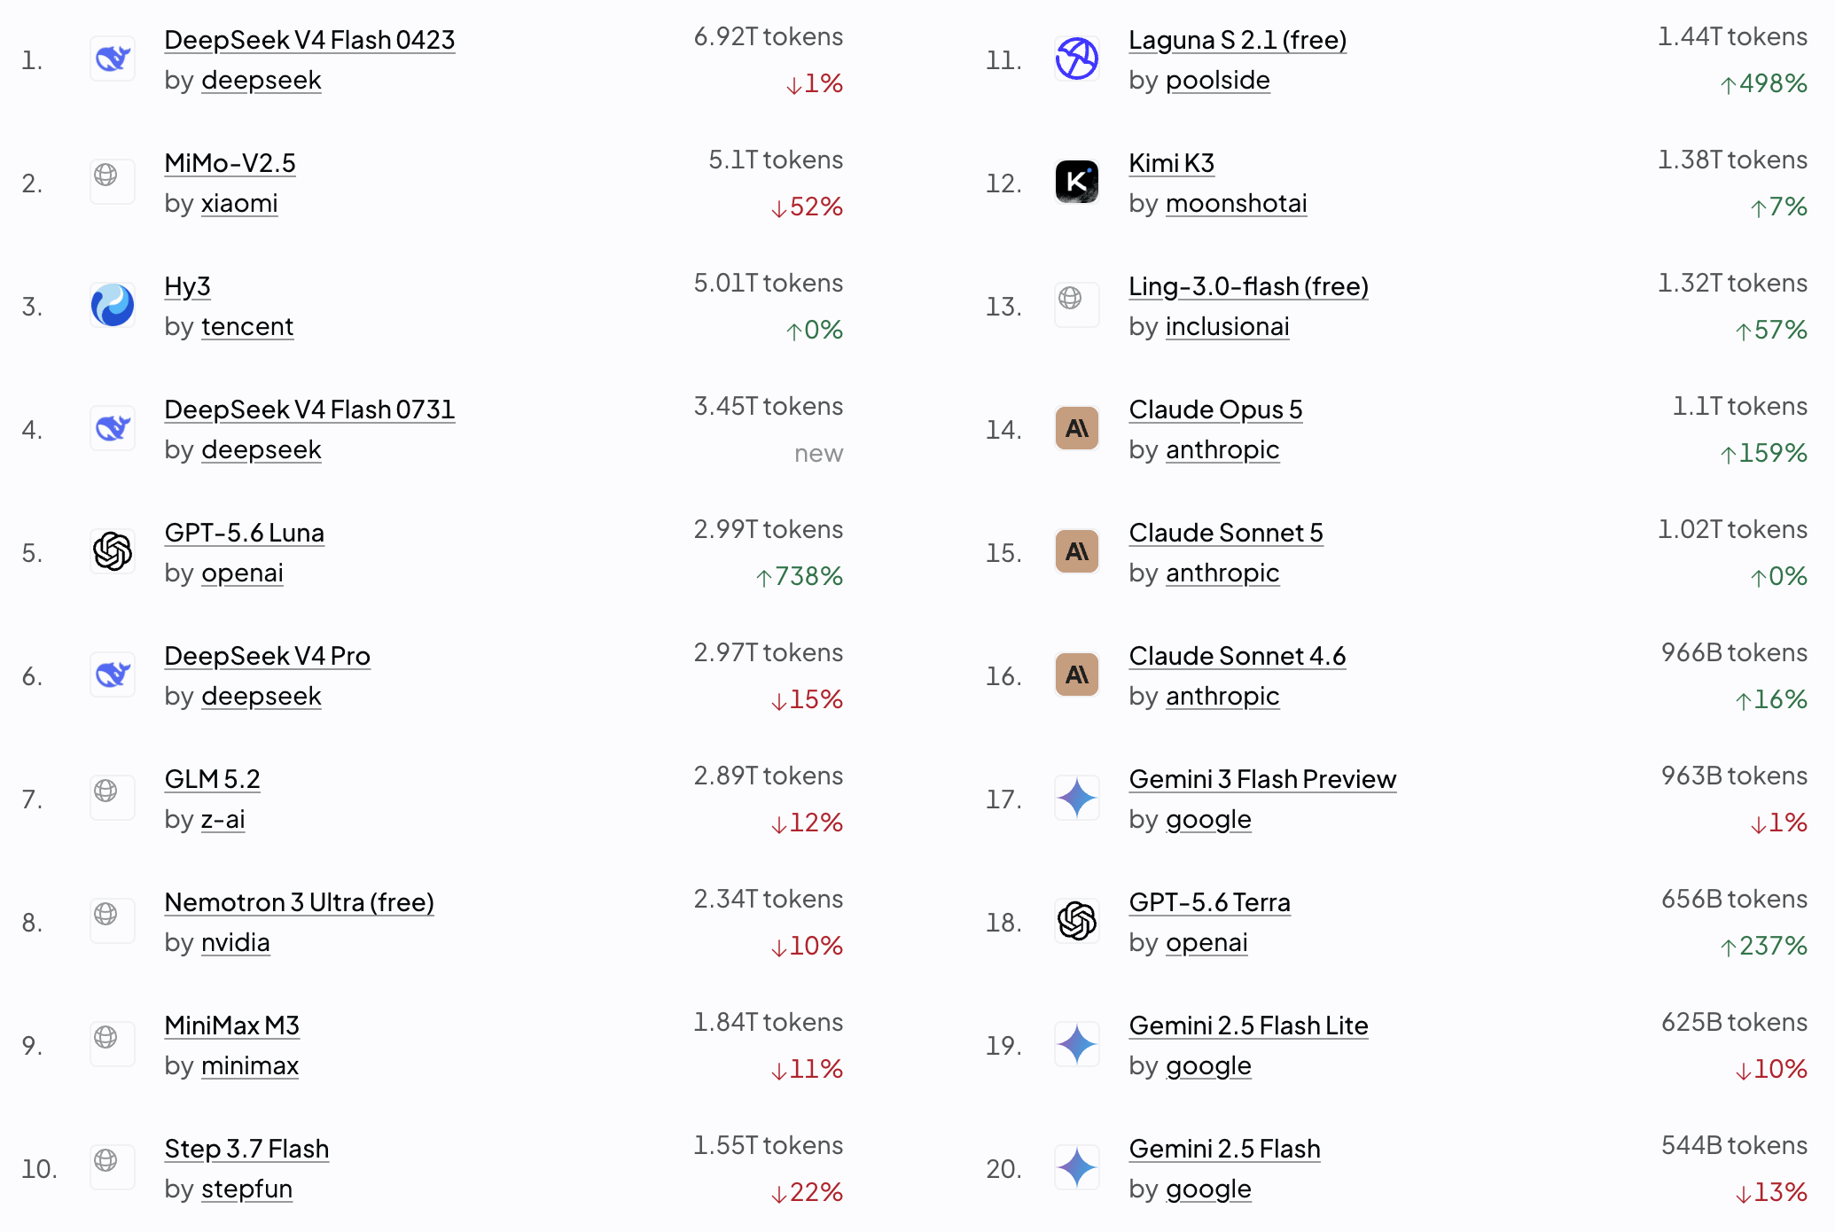This screenshot has width=1835, height=1232.
Task: Select the Gemini 2.5 Flash Lite link
Action: [x=1248, y=1025]
